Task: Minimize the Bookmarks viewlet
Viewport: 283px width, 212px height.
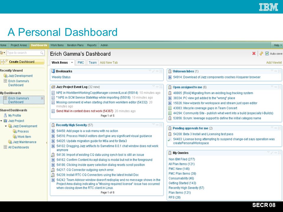Action: 157,71
